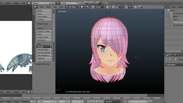This screenshot has width=183, height=103.
Task: Click the Scale tool button
Action: click(44, 14)
